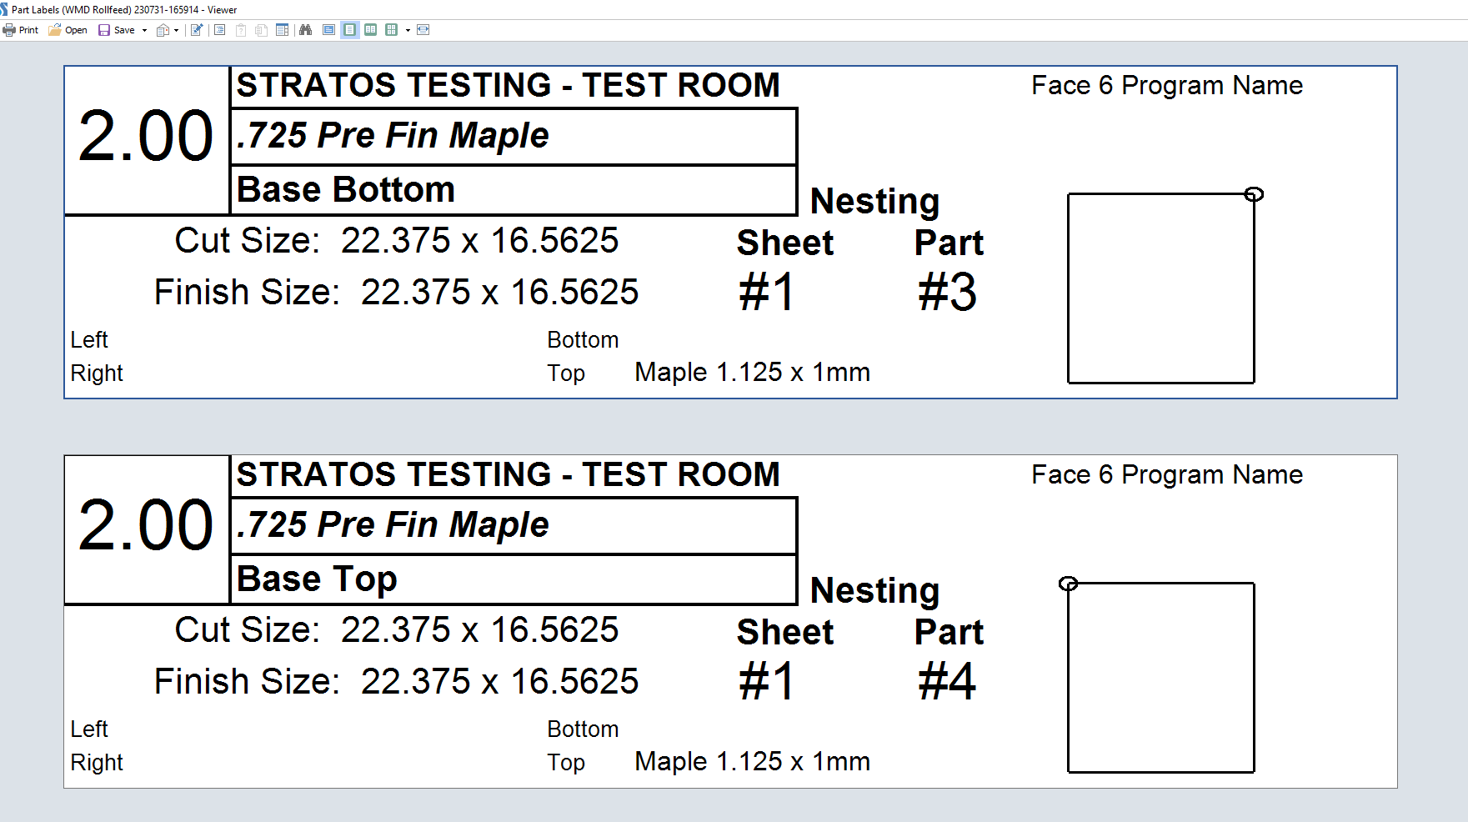Show the document outline panel icon
The height and width of the screenshot is (822, 1468).
pyautogui.click(x=220, y=30)
